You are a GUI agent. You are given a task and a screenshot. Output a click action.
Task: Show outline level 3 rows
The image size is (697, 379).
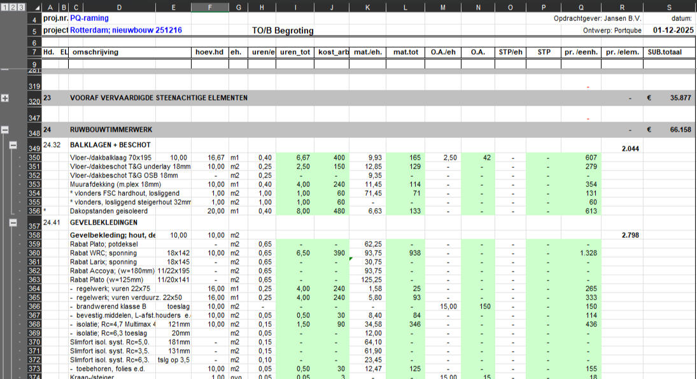pyautogui.click(x=21, y=7)
